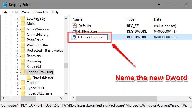Open the File menu

[5, 12]
